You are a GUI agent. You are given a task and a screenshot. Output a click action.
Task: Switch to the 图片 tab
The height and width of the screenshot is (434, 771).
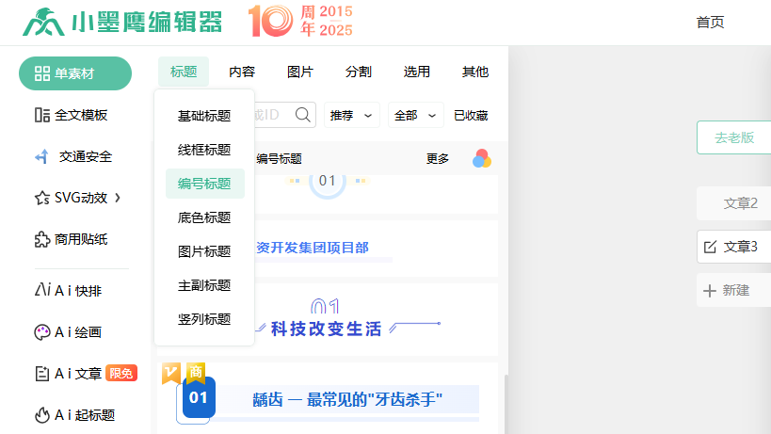pos(300,72)
